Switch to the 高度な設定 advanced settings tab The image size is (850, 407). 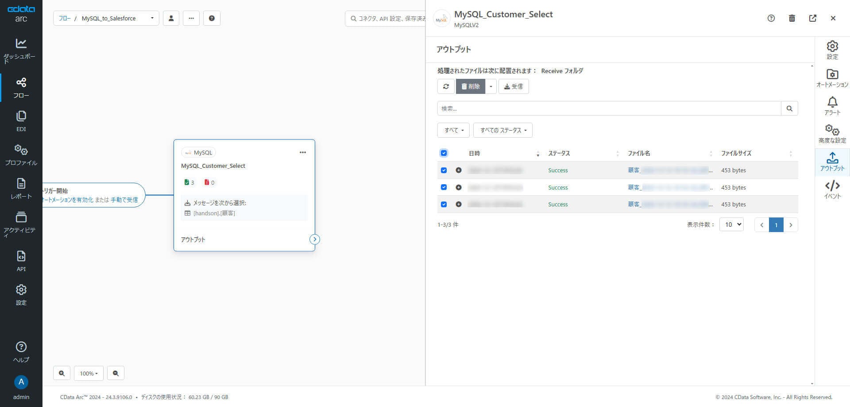click(x=832, y=134)
